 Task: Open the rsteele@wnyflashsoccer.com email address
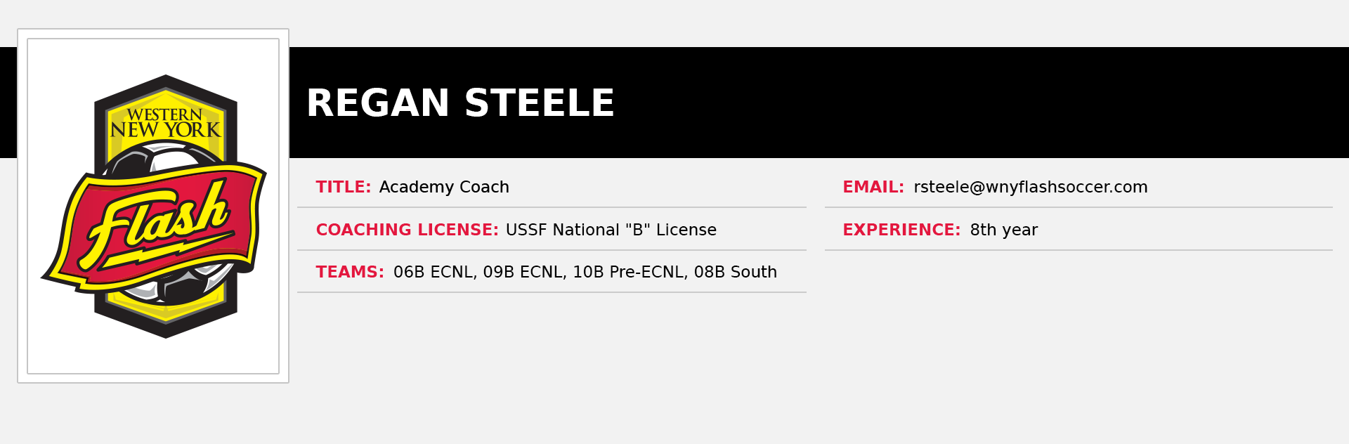1030,188
